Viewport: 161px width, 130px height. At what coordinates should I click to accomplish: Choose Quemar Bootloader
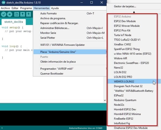tap(70, 73)
